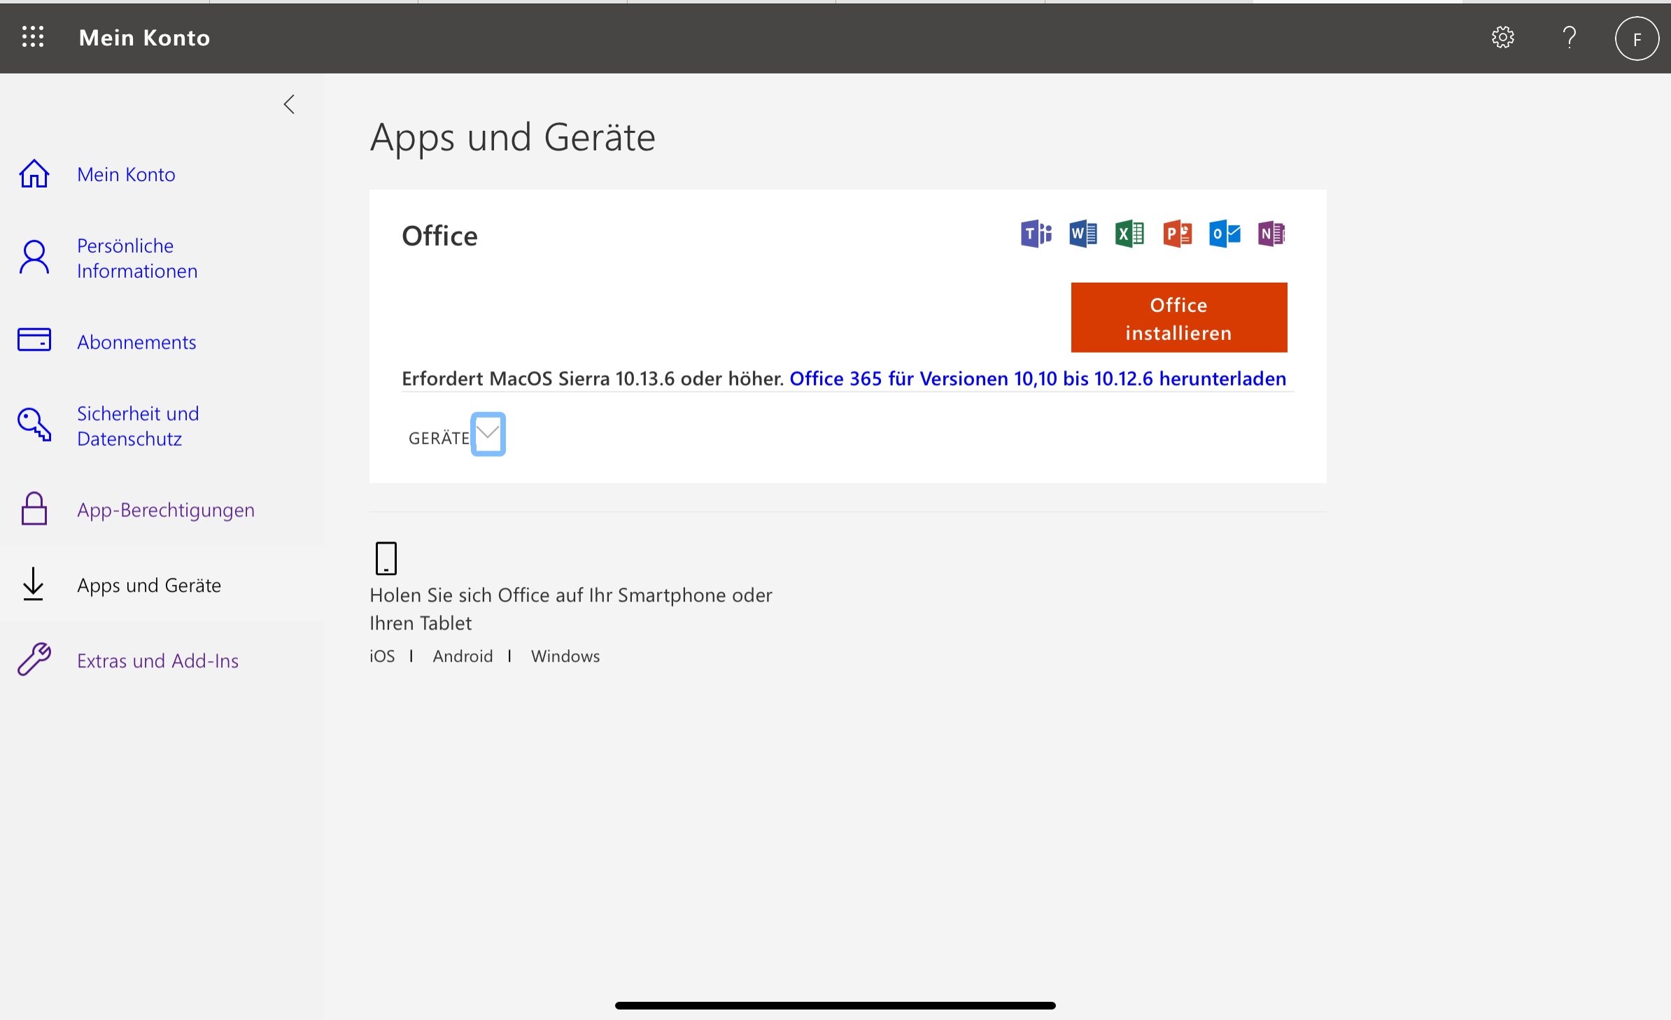The height and width of the screenshot is (1020, 1671).
Task: Click the GERÄTE label text
Action: [439, 438]
